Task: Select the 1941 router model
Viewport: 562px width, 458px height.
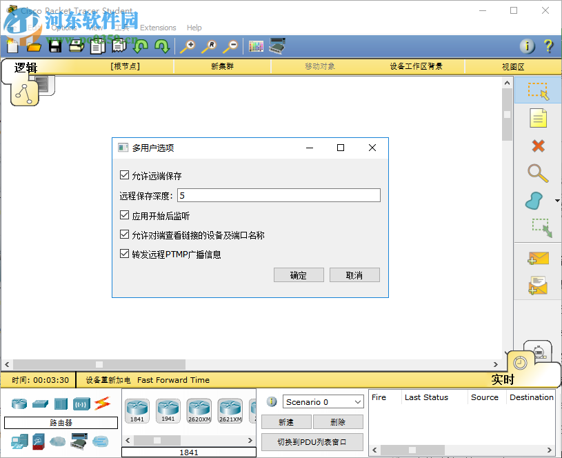Action: click(168, 408)
